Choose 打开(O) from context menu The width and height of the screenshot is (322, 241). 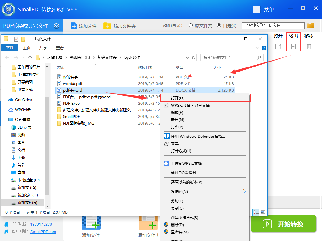click(205, 98)
